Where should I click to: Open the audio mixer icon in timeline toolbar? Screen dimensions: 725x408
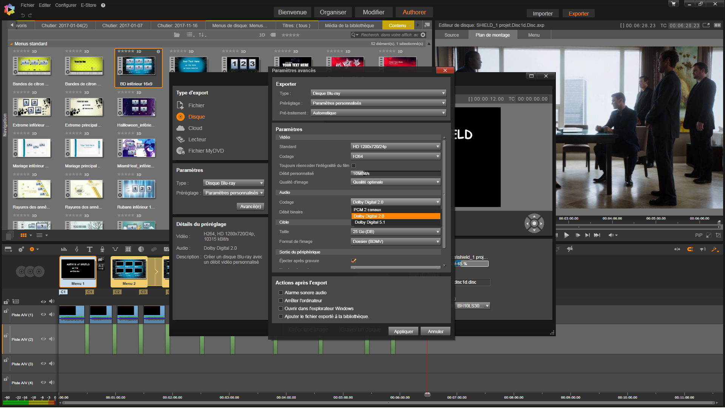(64, 249)
